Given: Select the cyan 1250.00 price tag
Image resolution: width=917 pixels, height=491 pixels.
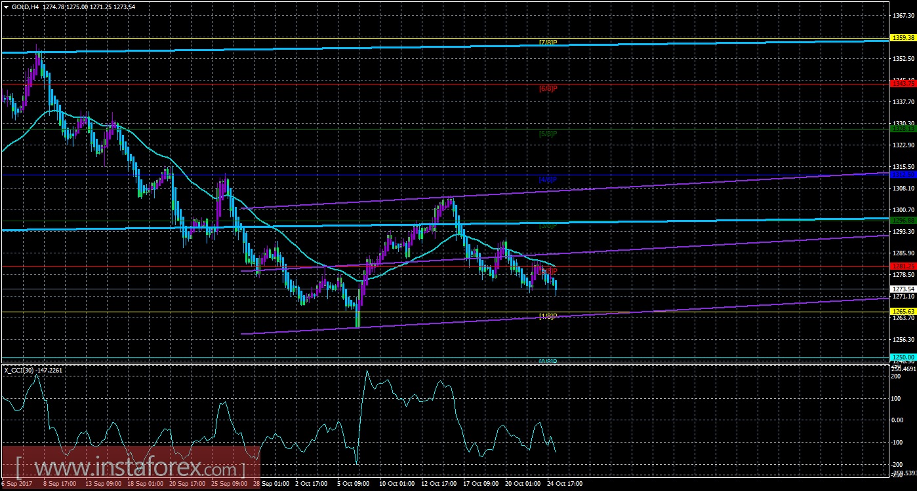Looking at the screenshot, I should [x=903, y=357].
